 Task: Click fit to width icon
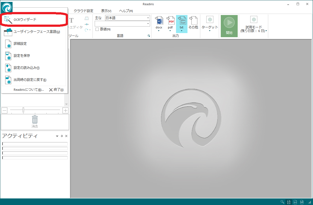(x=296, y=202)
